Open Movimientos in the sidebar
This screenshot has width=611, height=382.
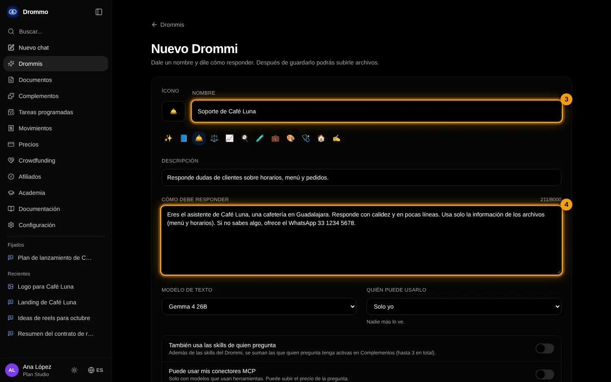click(56, 128)
